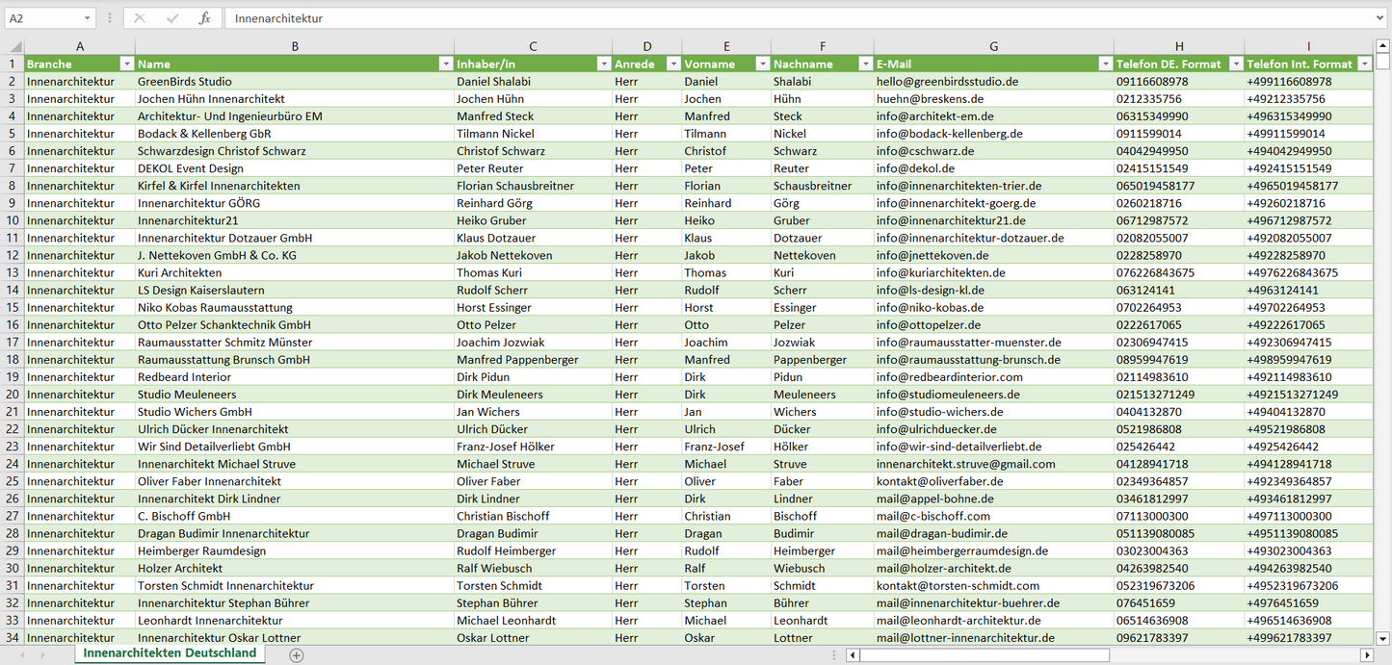Select row 15 header

point(12,307)
